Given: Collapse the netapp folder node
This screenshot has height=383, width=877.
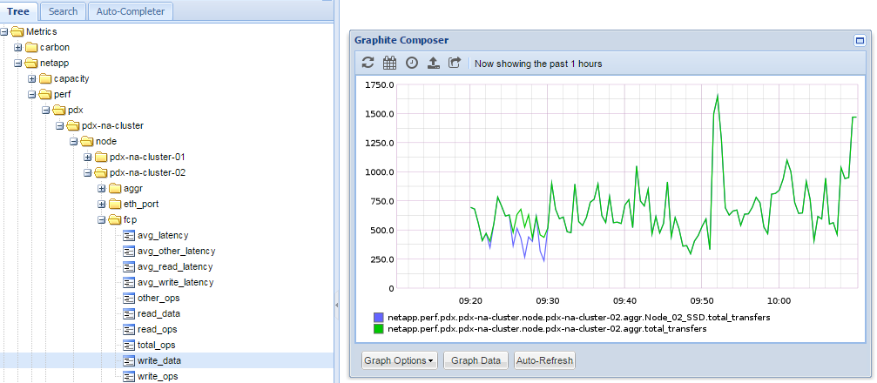Looking at the screenshot, I should (18, 63).
